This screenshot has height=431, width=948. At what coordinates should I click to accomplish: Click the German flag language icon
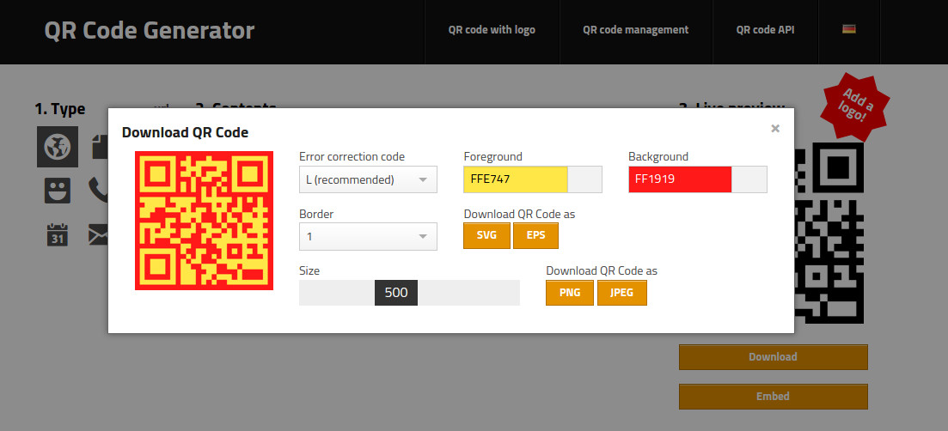(x=849, y=29)
